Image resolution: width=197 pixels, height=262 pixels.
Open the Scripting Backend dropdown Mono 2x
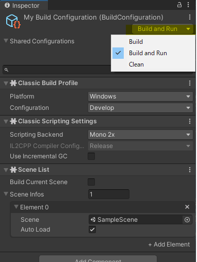[x=140, y=135]
